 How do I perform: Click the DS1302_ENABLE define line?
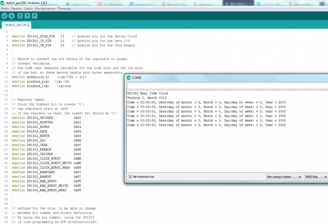(46, 150)
